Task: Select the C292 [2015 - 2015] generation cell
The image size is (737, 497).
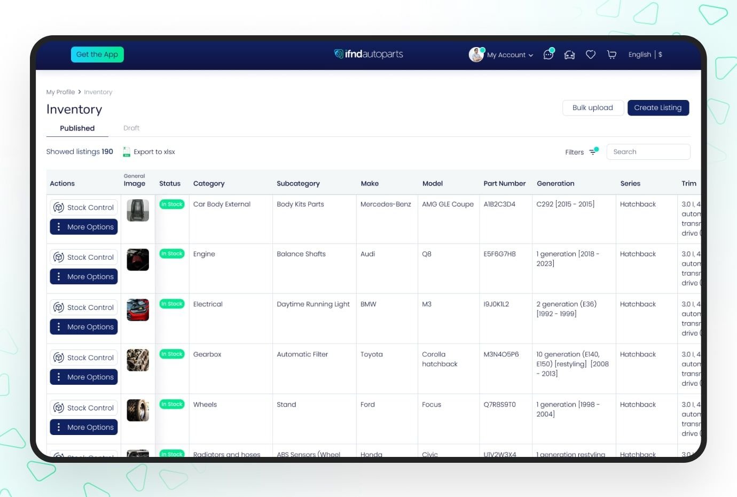Action: [x=565, y=204]
